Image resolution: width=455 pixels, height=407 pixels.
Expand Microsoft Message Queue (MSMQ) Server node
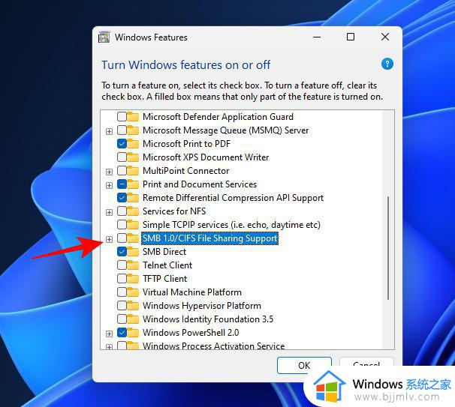coord(109,131)
